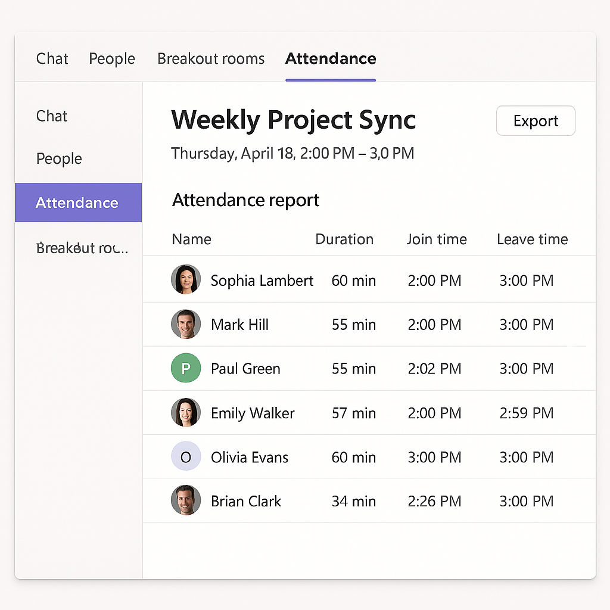Viewport: 610px width, 610px height.
Task: Click Mark Hill's 3:00 PM leave time
Action: click(x=527, y=325)
